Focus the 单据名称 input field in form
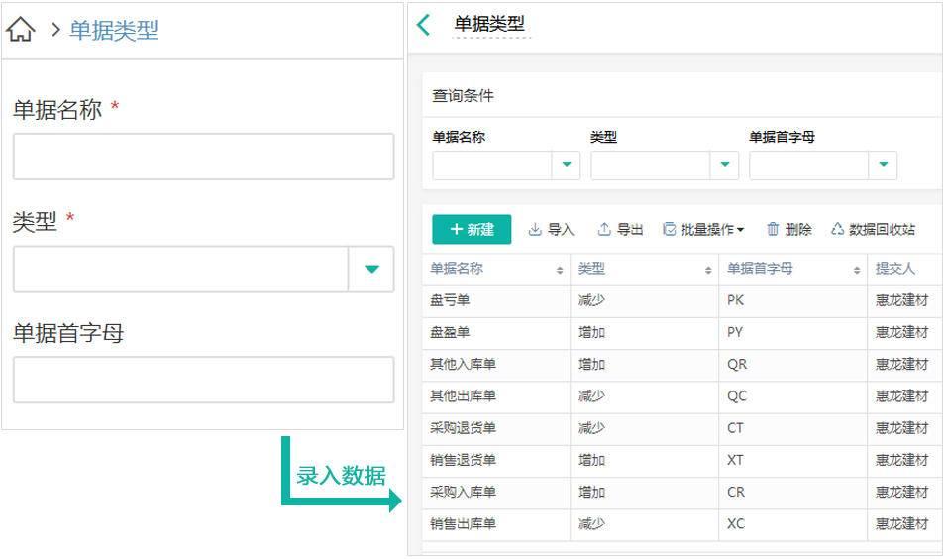The height and width of the screenshot is (559, 945). tap(204, 157)
